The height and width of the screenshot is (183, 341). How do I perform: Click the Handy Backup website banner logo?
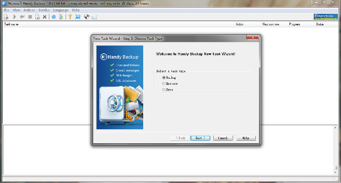point(325,17)
